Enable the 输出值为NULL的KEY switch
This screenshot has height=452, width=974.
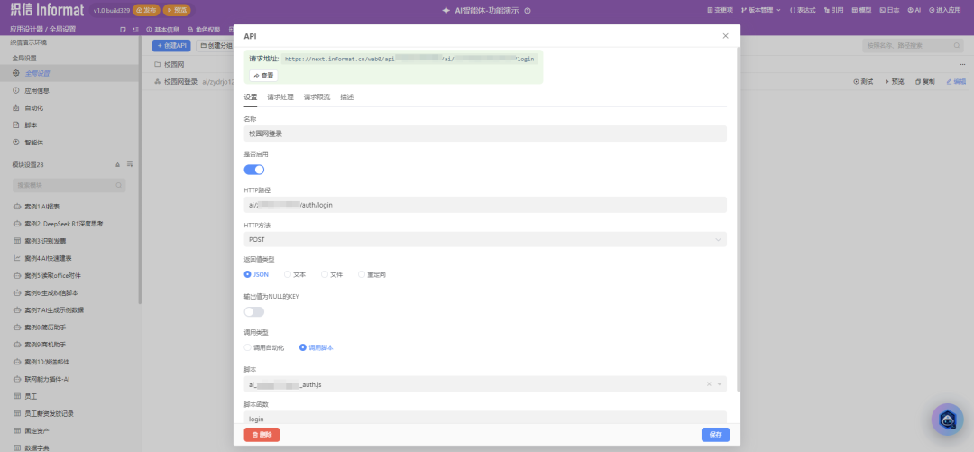point(254,311)
